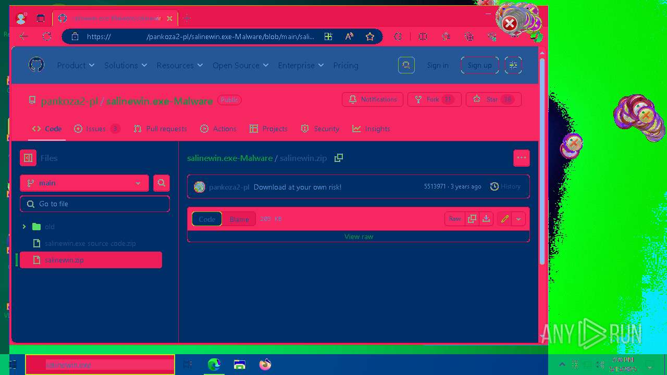Open the browser profile icon
This screenshot has width=667, height=375.
click(x=21, y=19)
